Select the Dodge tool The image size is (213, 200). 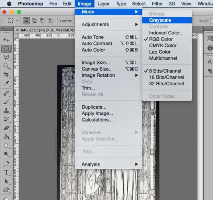tap(7, 154)
